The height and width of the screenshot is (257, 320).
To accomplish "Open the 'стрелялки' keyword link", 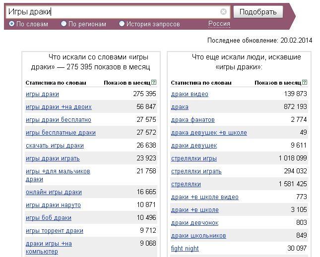I will 186,184.
